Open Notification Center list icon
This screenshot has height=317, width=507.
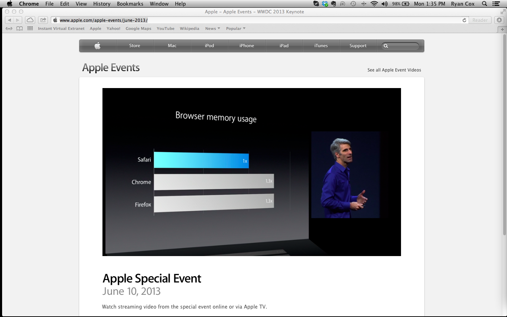coord(496,4)
